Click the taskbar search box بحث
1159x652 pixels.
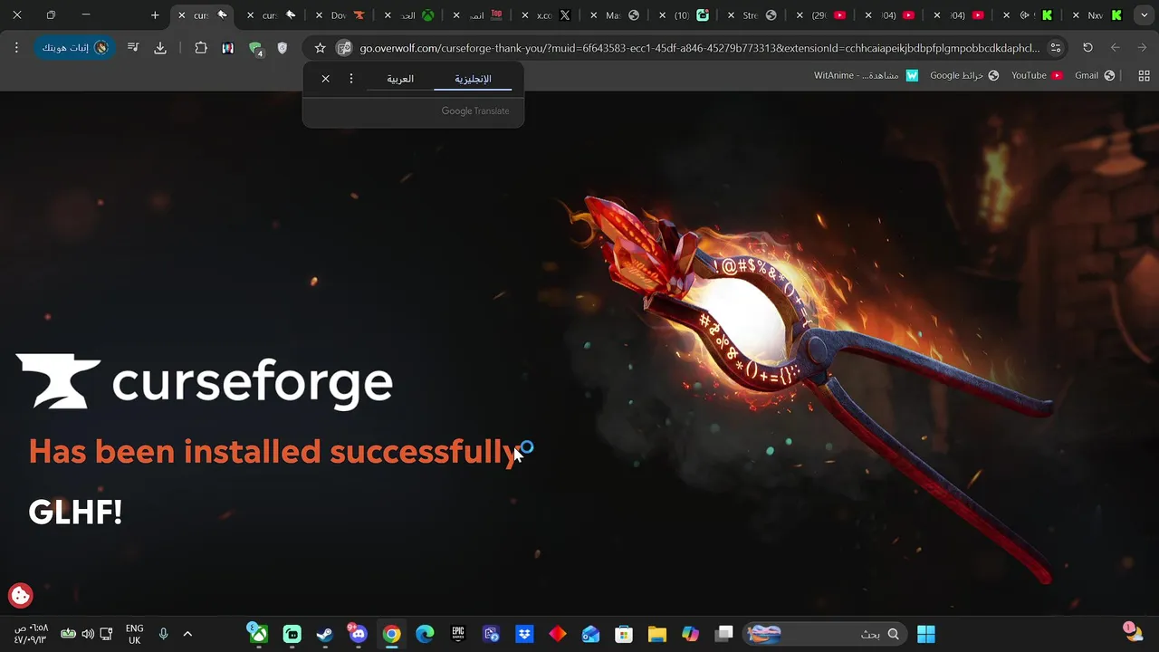click(826, 634)
